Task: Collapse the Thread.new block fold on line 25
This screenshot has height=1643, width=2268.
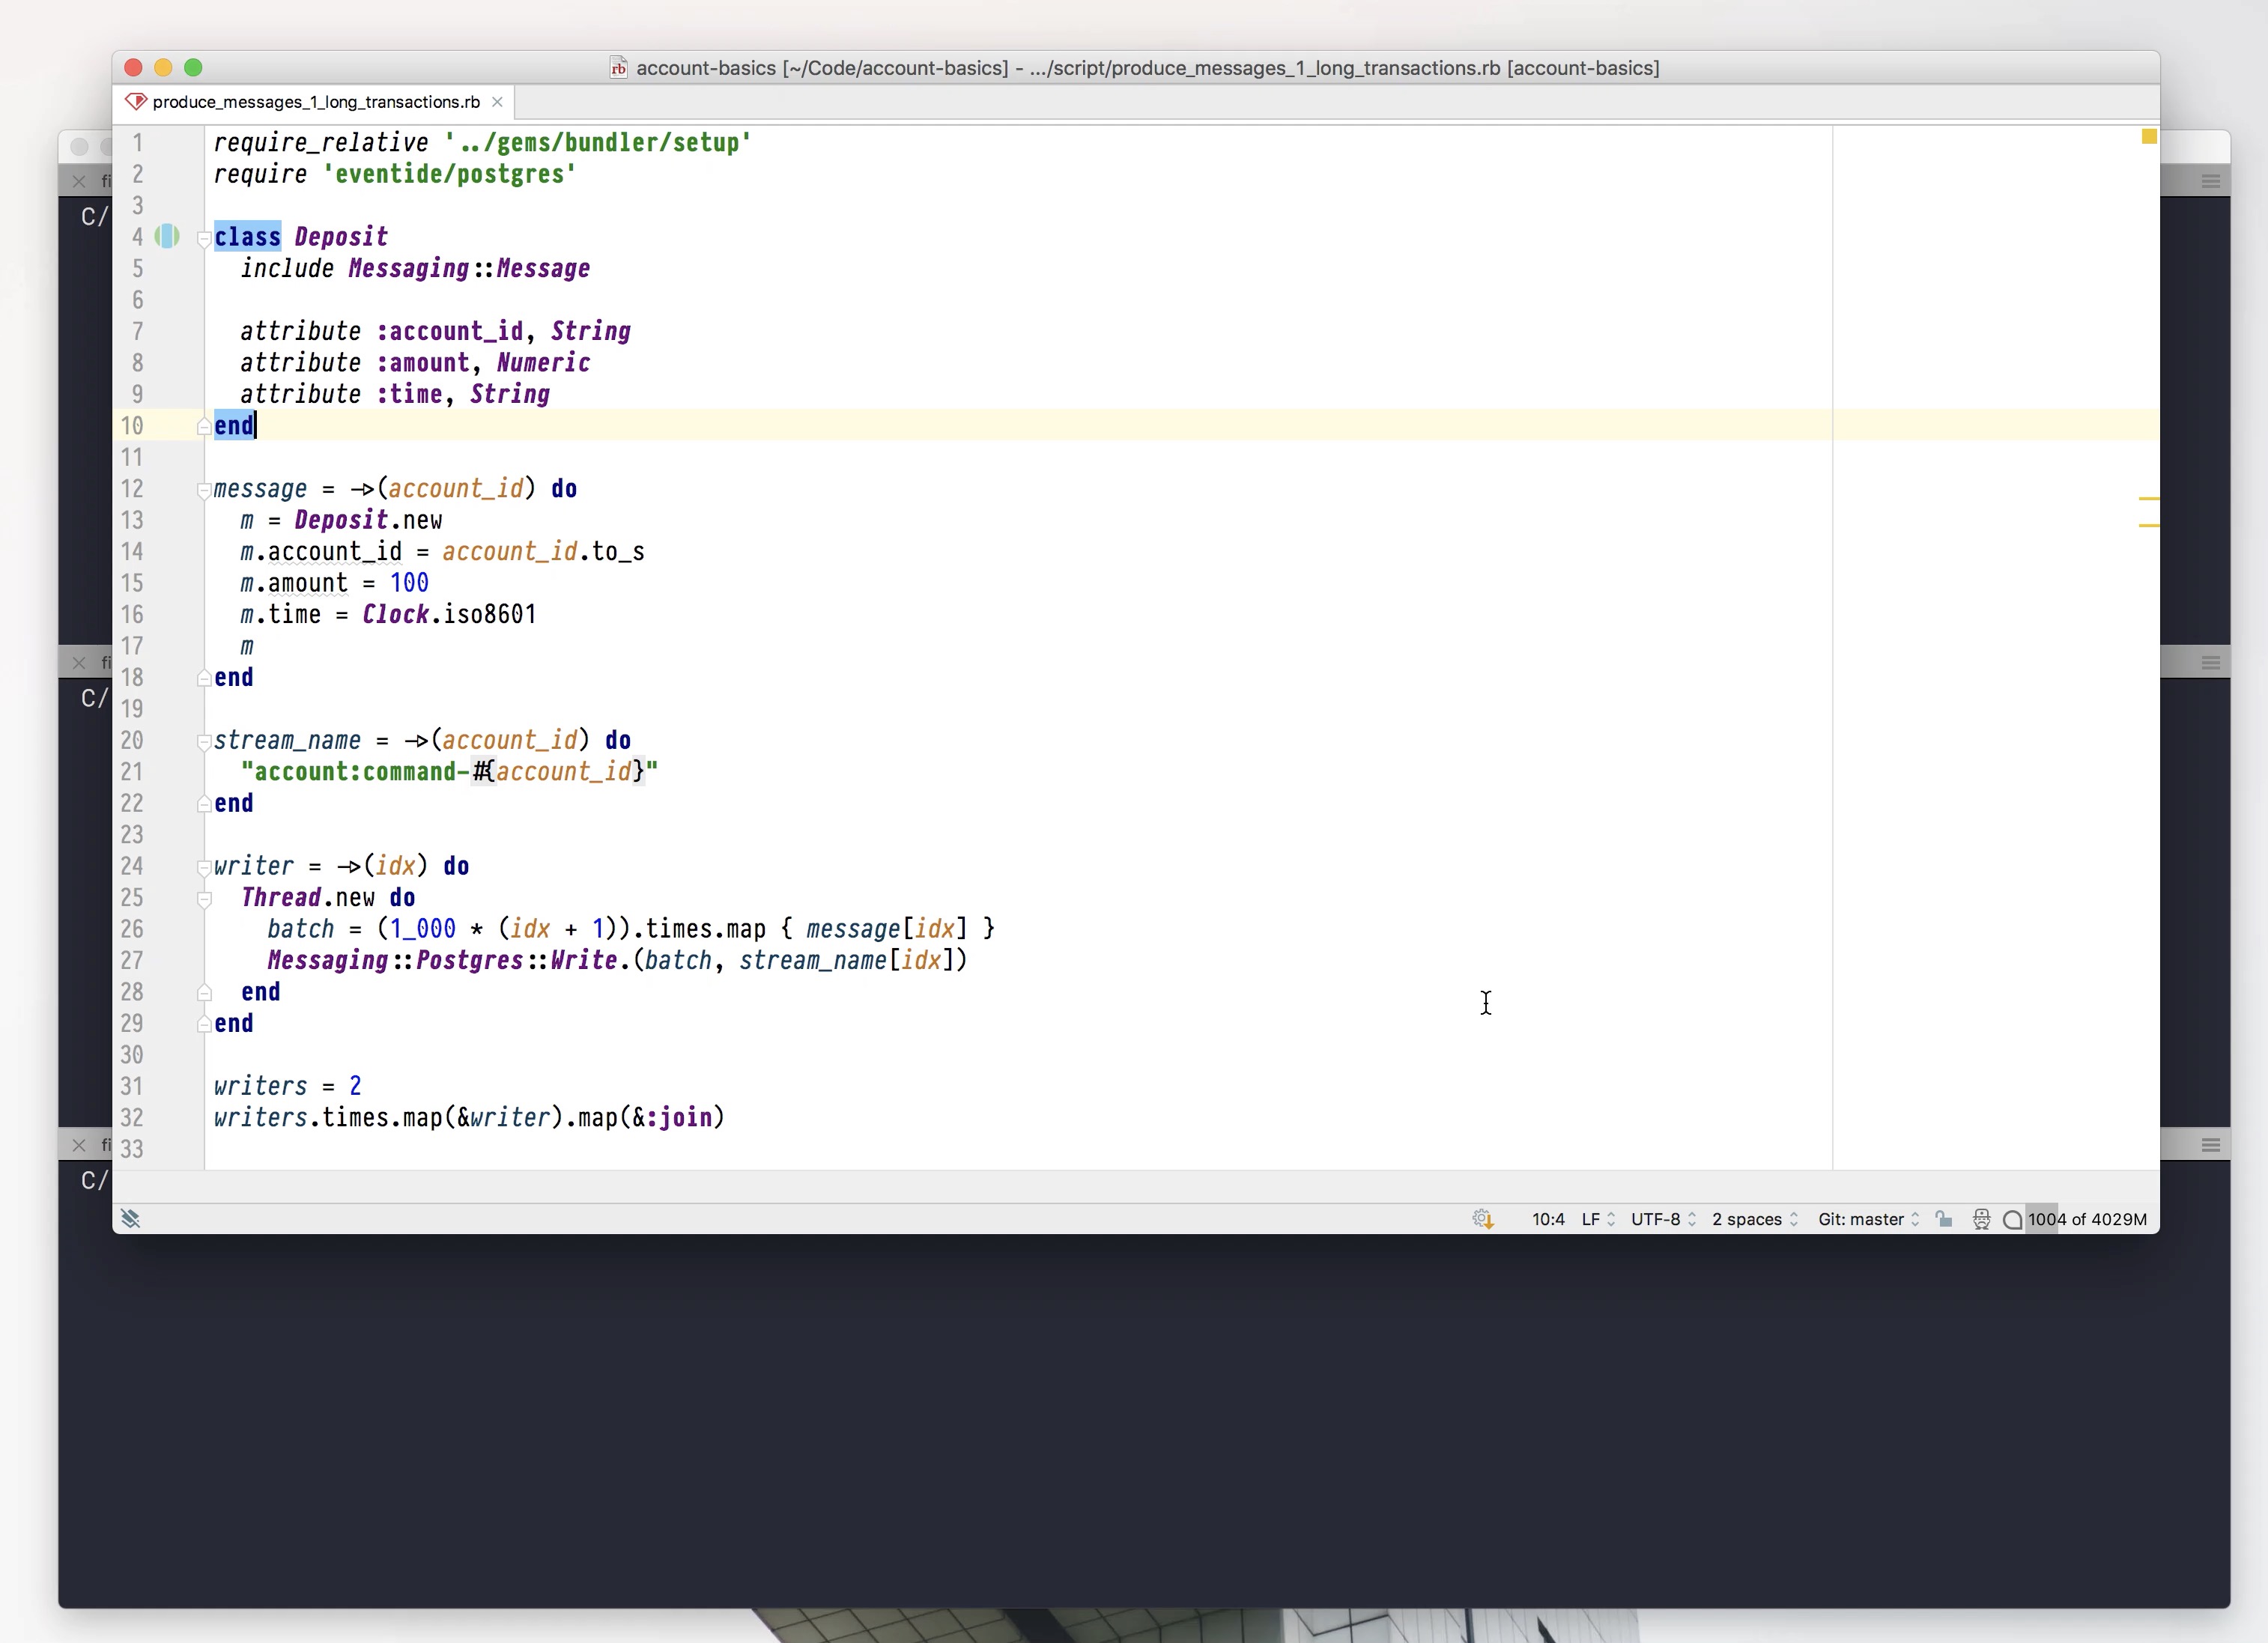Action: [x=204, y=899]
